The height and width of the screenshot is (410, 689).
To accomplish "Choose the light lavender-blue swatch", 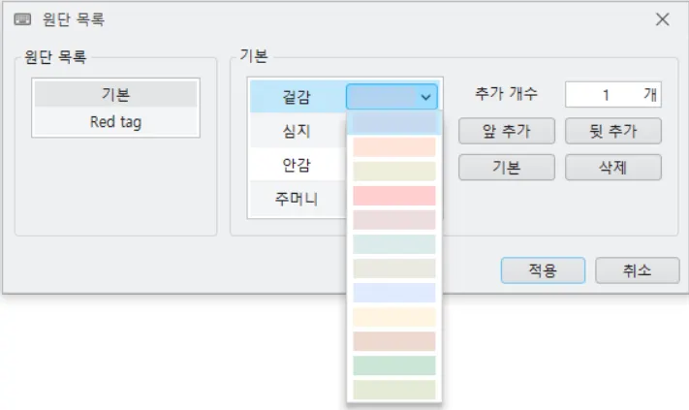I will click(x=394, y=293).
